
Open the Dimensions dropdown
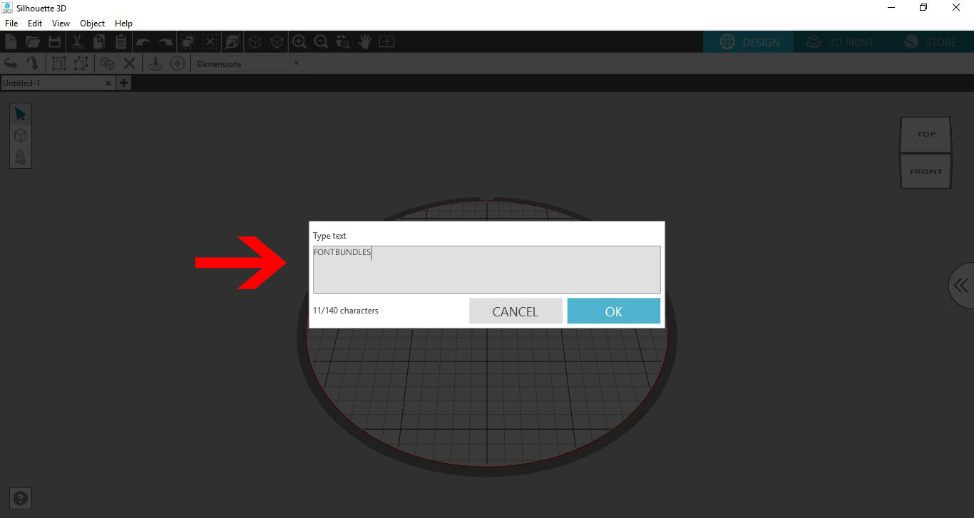[248, 63]
